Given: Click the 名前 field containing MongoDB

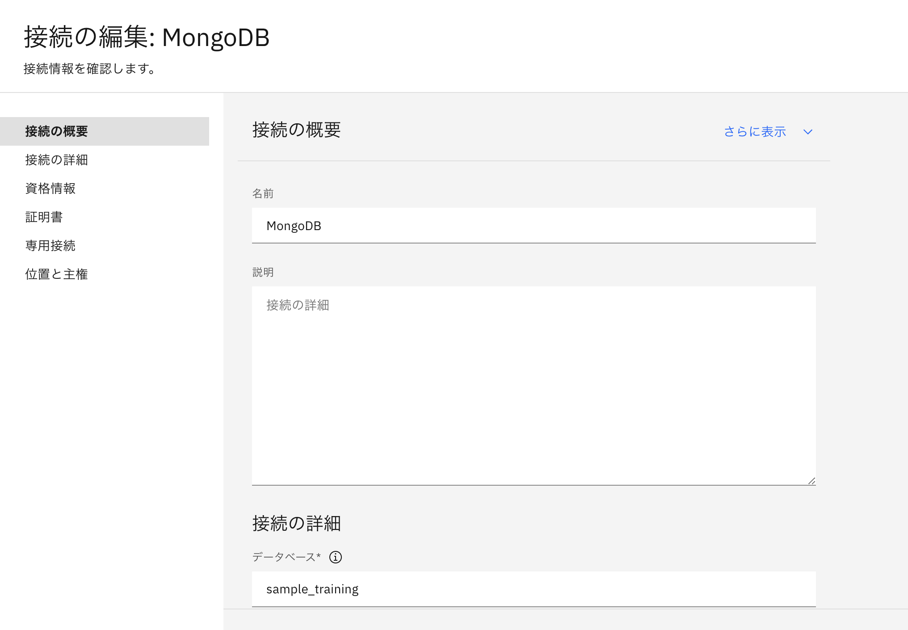Looking at the screenshot, I should [x=534, y=226].
